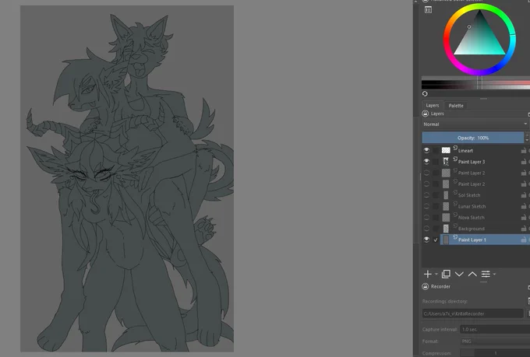This screenshot has height=357, width=530.
Task: Lock the Sol Sketch layer
Action: pos(523,195)
